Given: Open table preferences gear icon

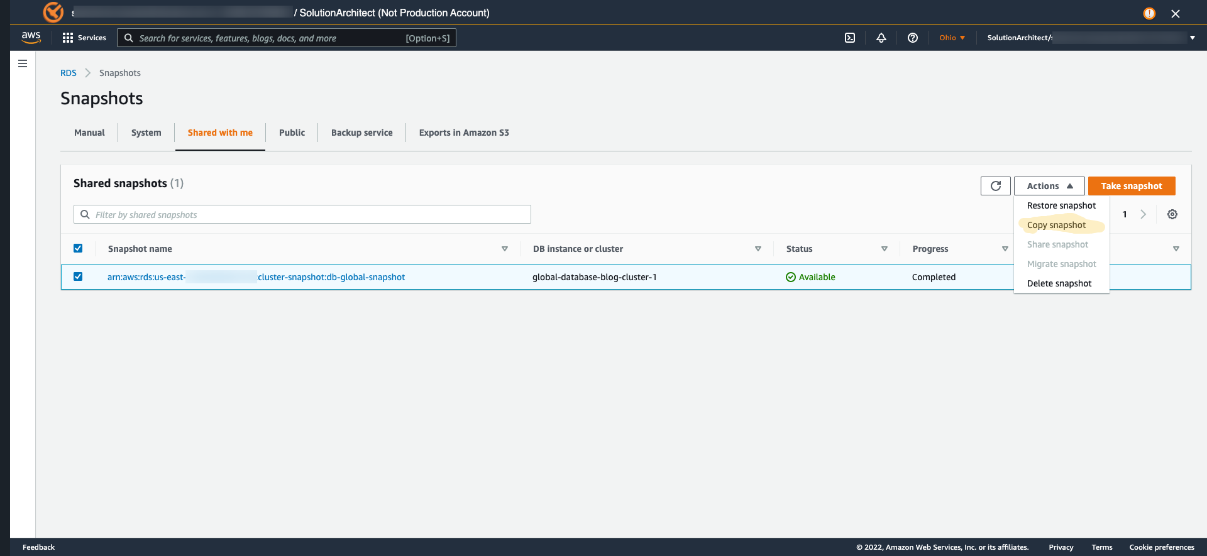Looking at the screenshot, I should pyautogui.click(x=1172, y=214).
